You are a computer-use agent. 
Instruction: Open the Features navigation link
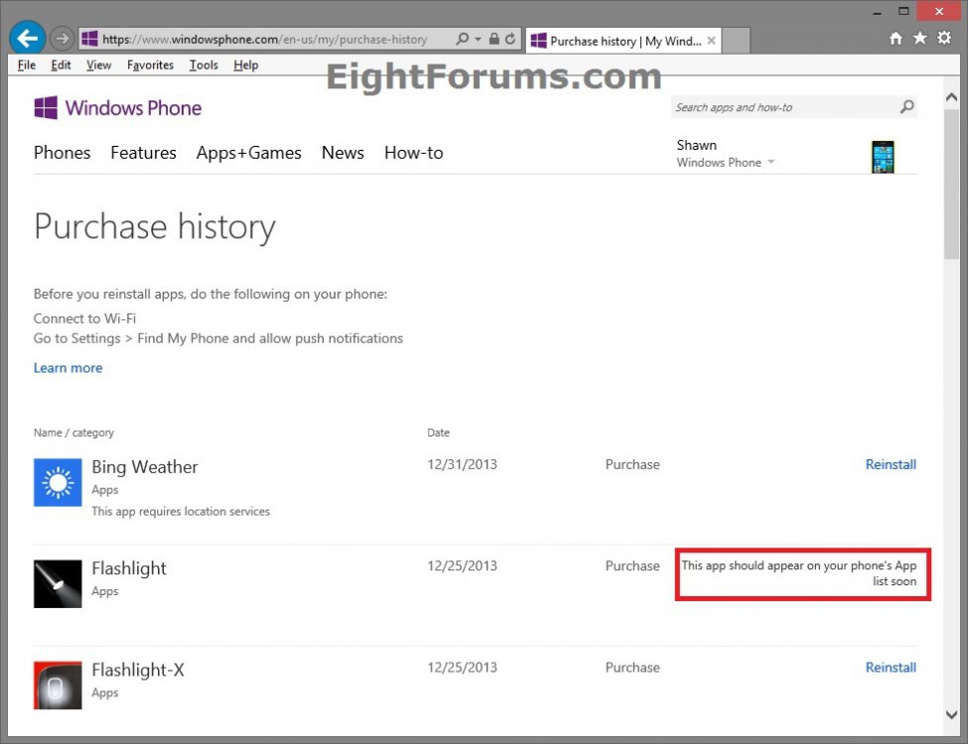tap(143, 153)
